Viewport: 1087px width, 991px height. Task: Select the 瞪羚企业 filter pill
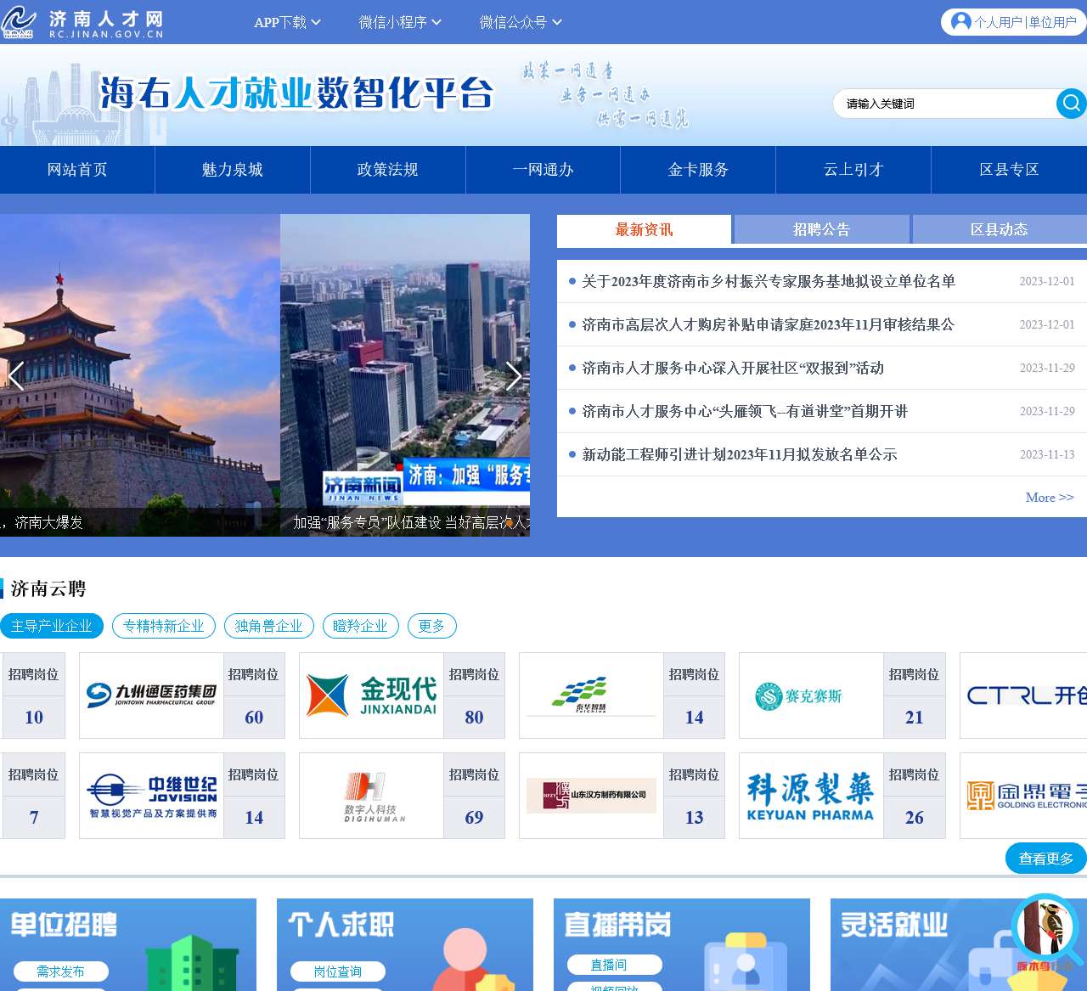360,626
